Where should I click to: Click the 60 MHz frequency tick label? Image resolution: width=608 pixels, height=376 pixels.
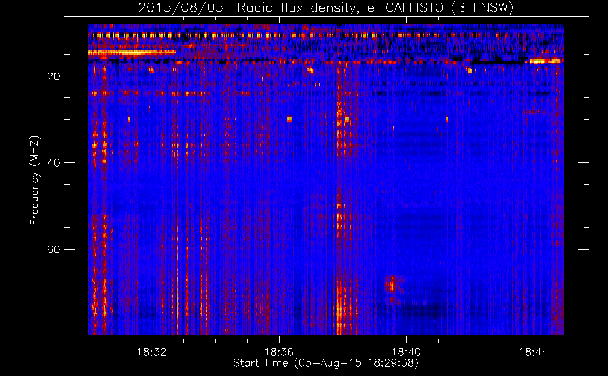click(x=54, y=249)
